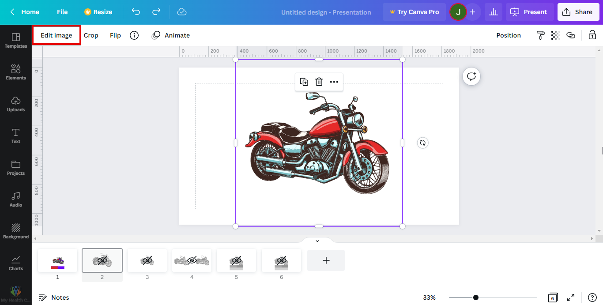Toggle the lock icon for element
The height and width of the screenshot is (305, 603).
(592, 35)
